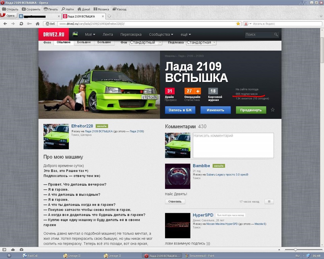Open the comment options menu for Bamblbe
The image size is (324, 259).
(269, 201)
